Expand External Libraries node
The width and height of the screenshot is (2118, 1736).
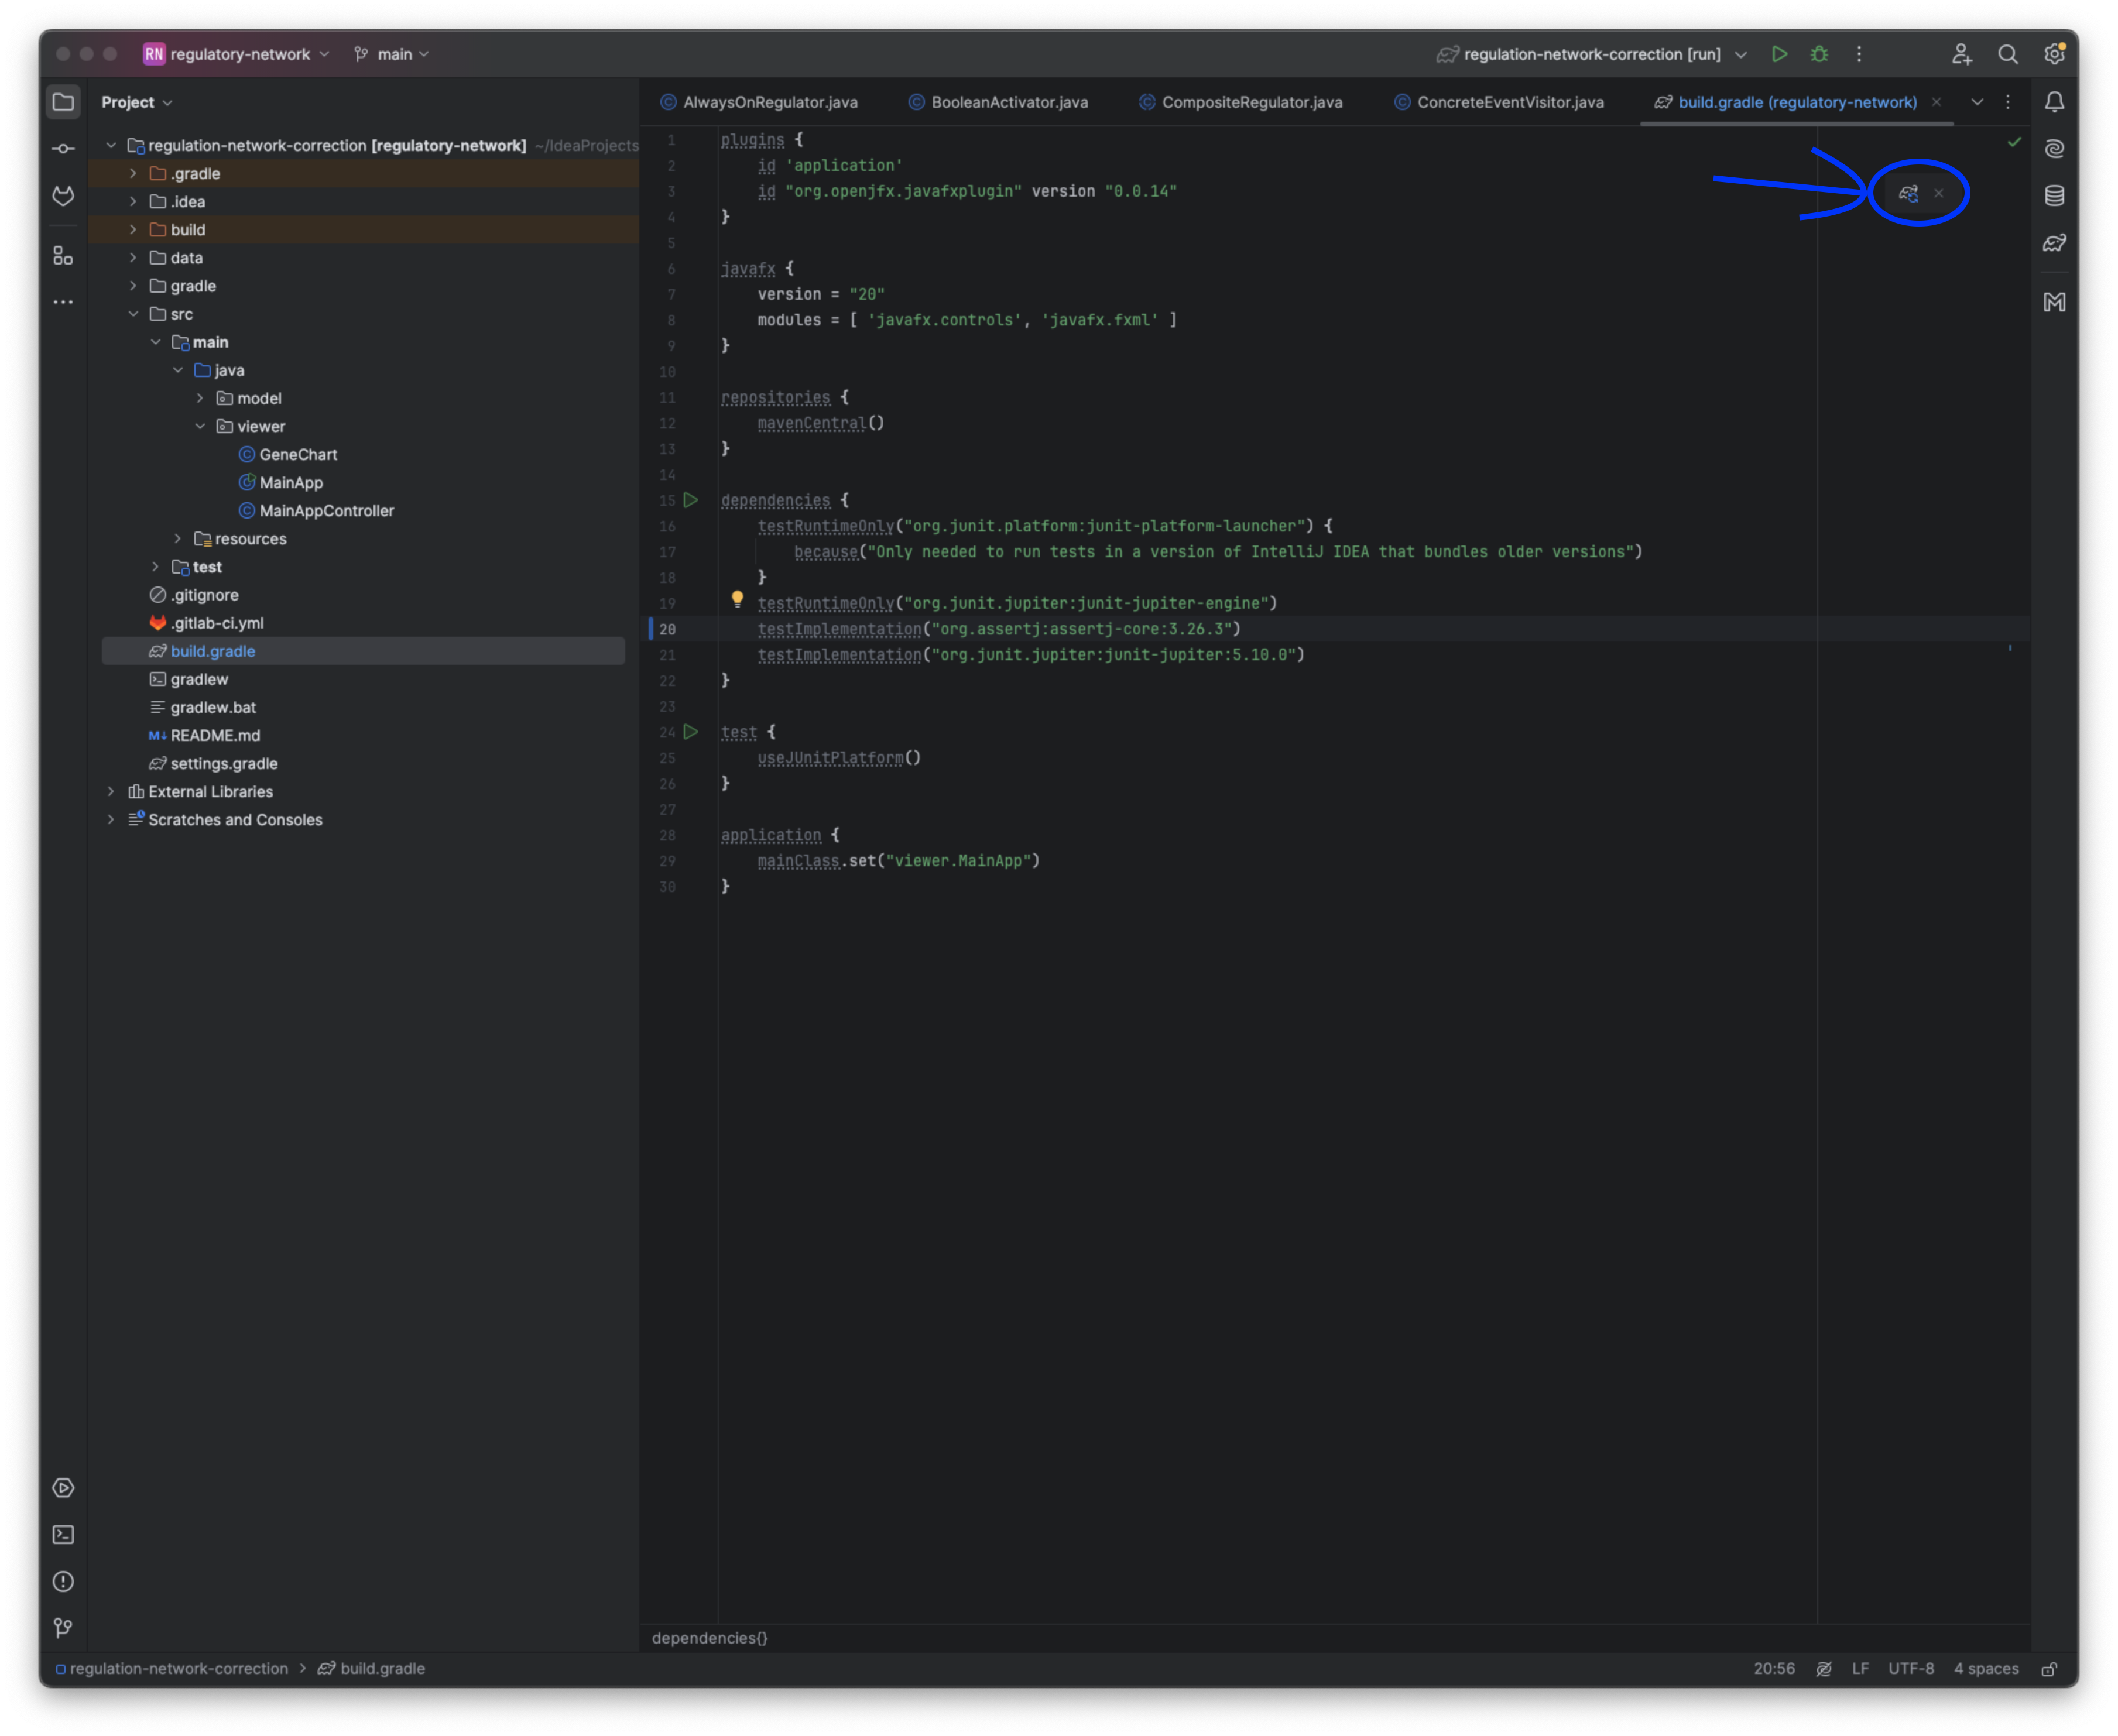click(111, 791)
